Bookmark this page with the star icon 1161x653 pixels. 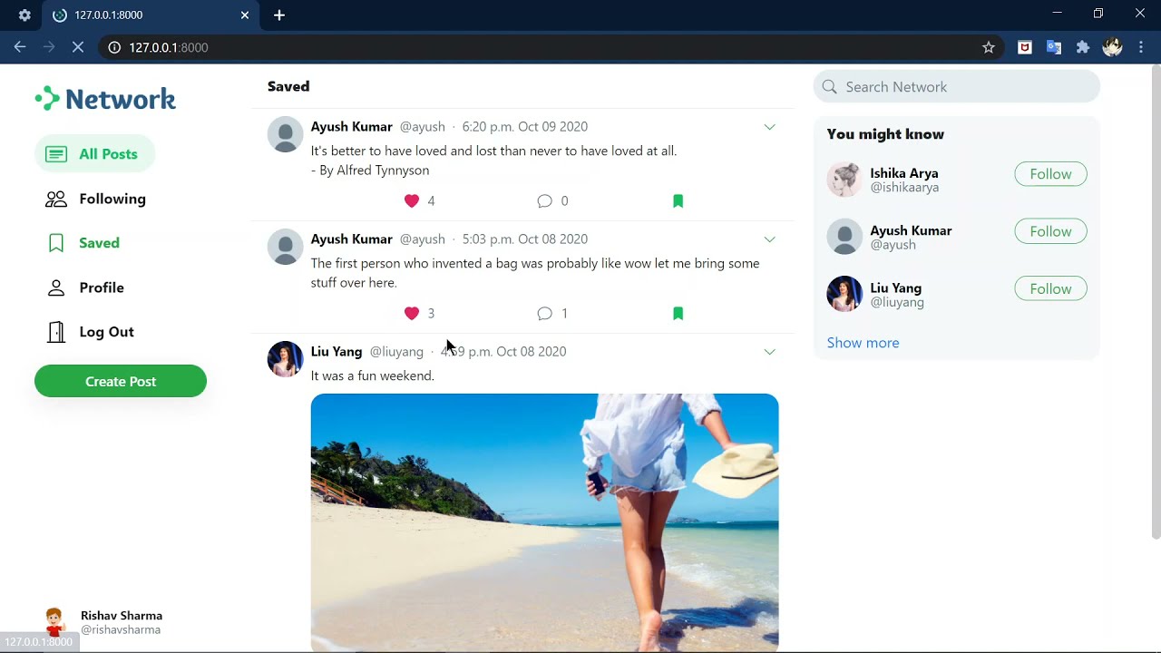[x=989, y=47]
